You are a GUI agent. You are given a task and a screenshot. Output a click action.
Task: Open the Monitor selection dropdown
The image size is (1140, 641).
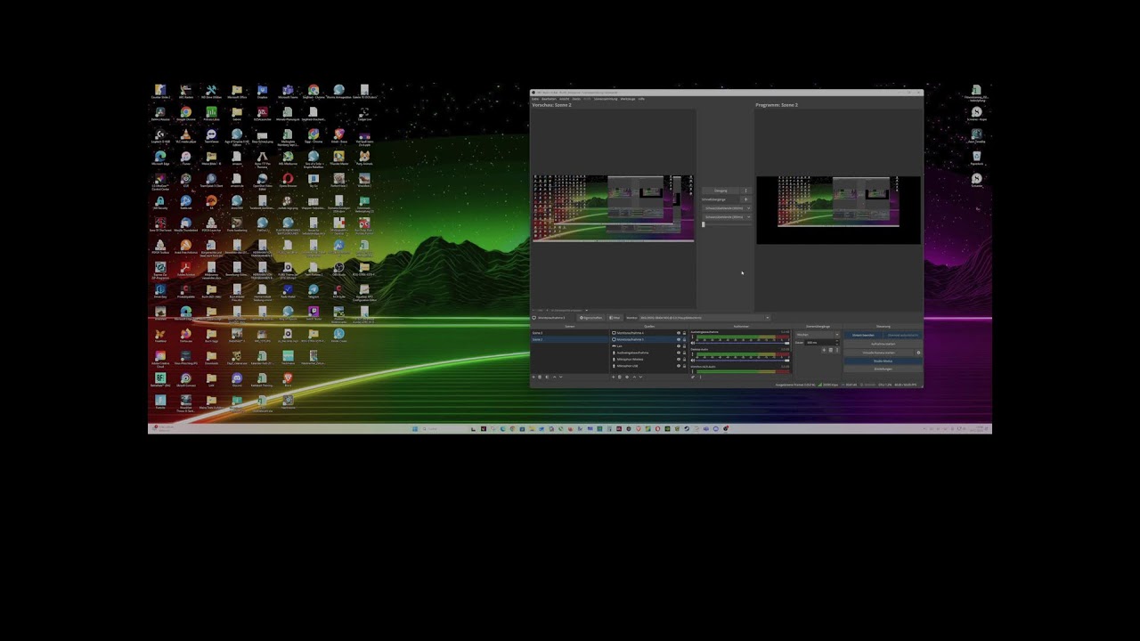pyautogui.click(x=704, y=318)
